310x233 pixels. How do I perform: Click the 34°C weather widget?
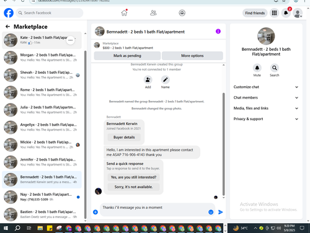[240, 228]
